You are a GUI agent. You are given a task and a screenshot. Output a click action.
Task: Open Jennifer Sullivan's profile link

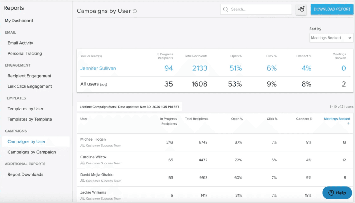click(98, 68)
